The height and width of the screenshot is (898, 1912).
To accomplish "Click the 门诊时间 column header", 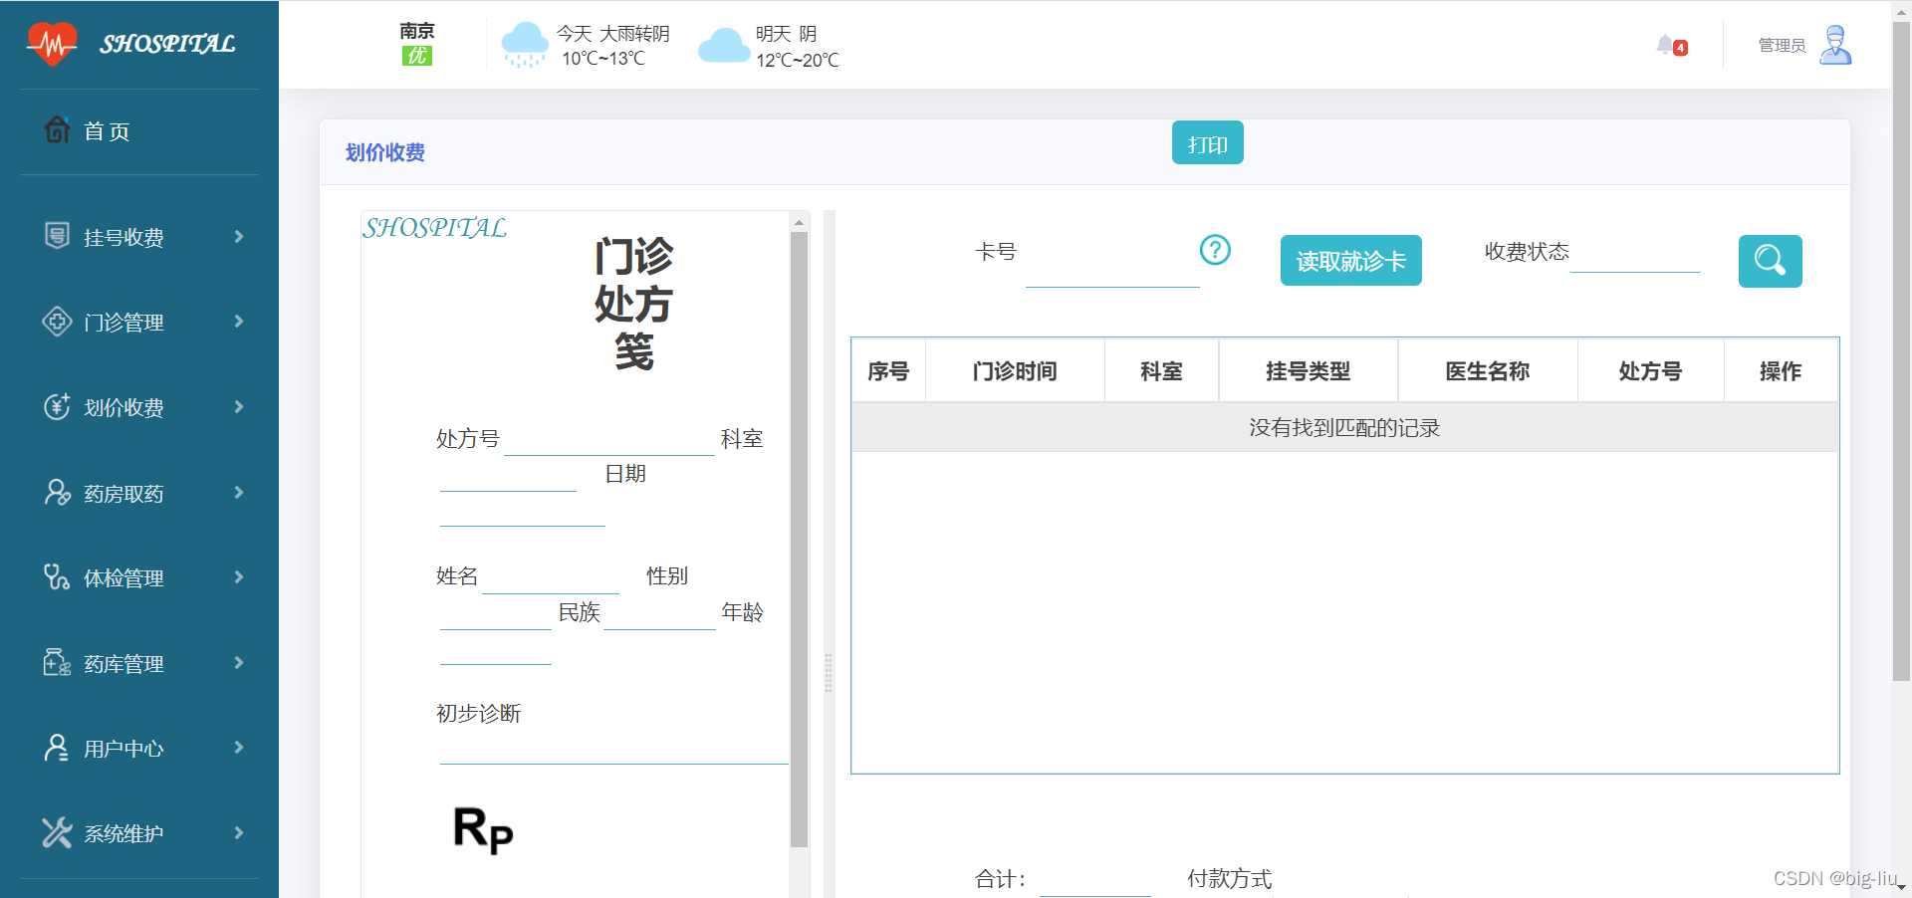I will click(1015, 371).
